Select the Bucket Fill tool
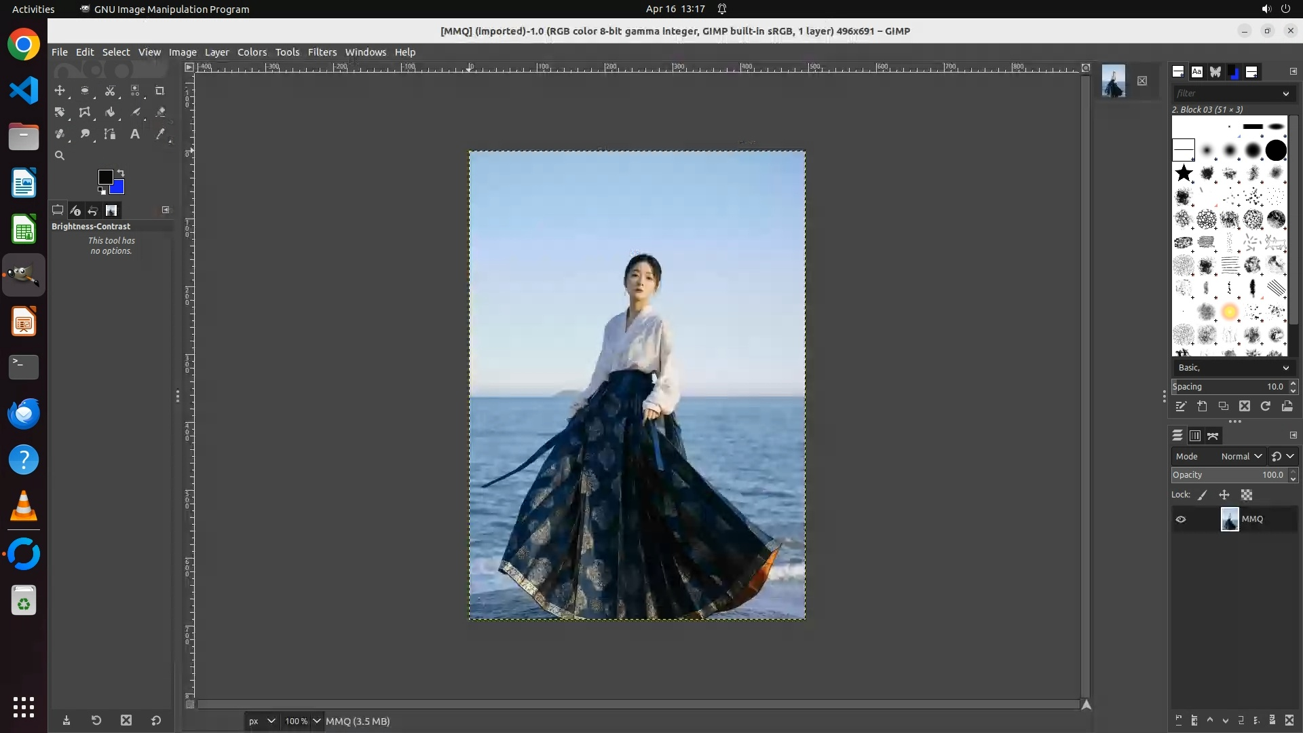Image resolution: width=1303 pixels, height=733 pixels. click(x=110, y=112)
